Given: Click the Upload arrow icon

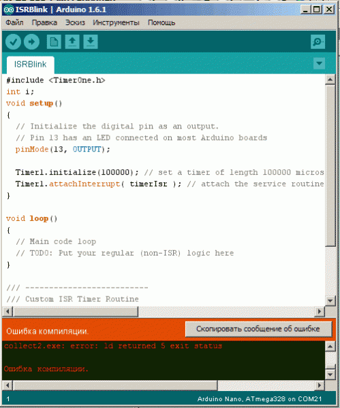Looking at the screenshot, I should [x=31, y=42].
